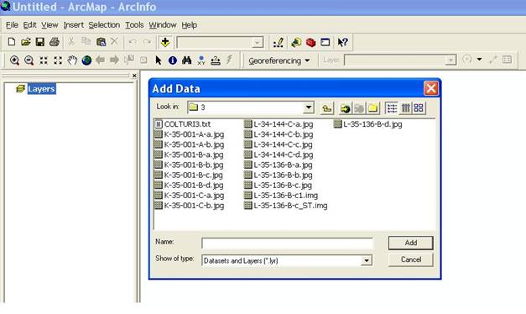The width and height of the screenshot is (526, 314).
Task: Open the red ArcToolbox icon
Action: pyautogui.click(x=310, y=43)
